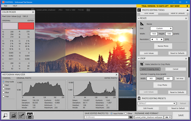191x121 pixels.
Task: Click the filename field sunset_winter_shadows-wallpaper
Action: click(x=149, y=117)
